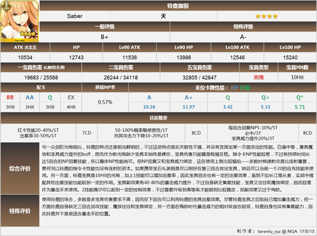
Task: Click the 'A+' column header
Action: tap(188, 97)
